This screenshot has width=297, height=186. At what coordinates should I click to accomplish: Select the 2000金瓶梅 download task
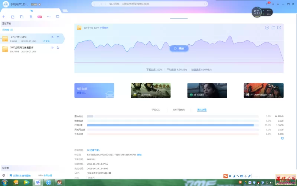tap(32, 49)
